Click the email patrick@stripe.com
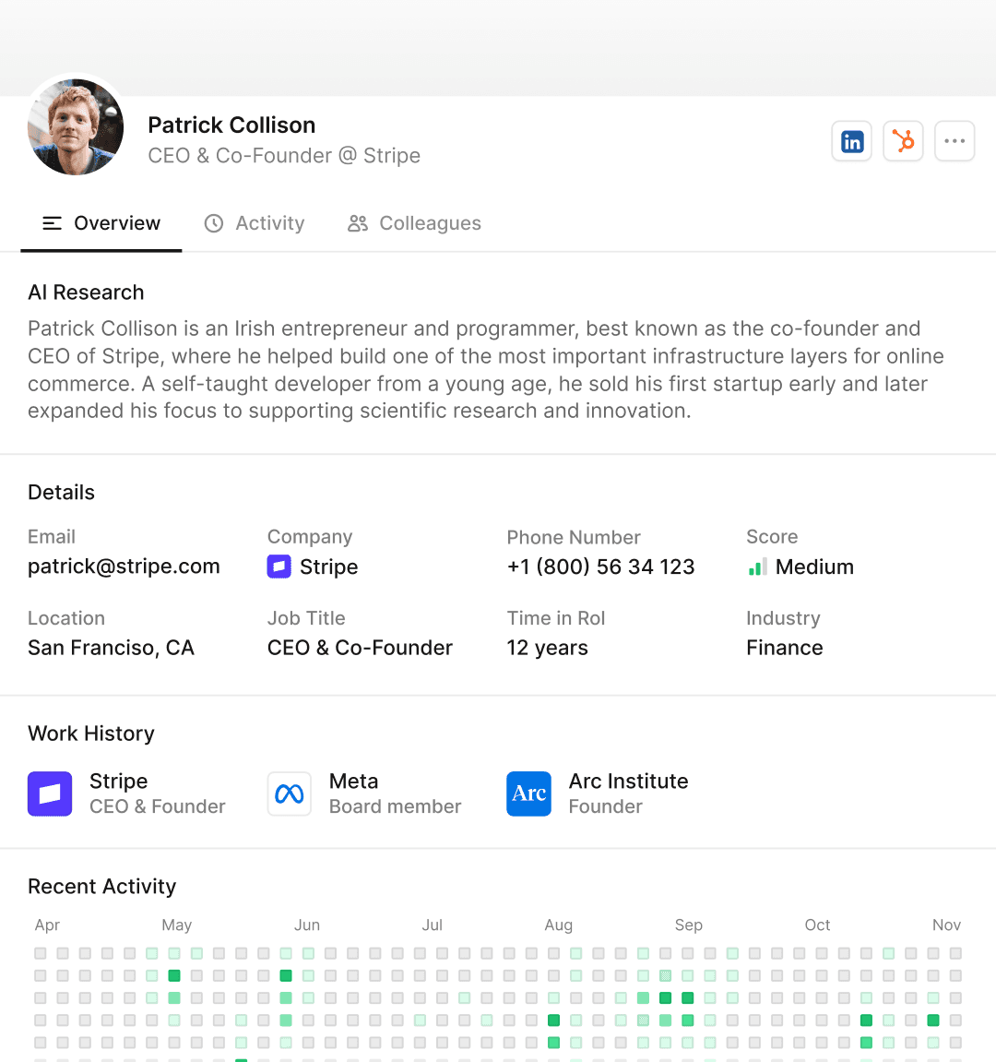The height and width of the screenshot is (1062, 996). coord(124,567)
